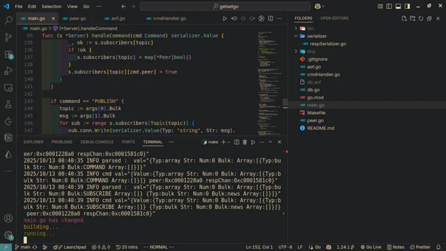Open the Search view in activity bar
This screenshot has width=446, height=251.
(x=9, y=20)
